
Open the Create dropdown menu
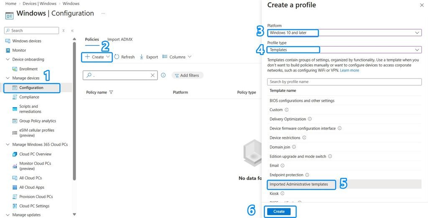(97, 57)
